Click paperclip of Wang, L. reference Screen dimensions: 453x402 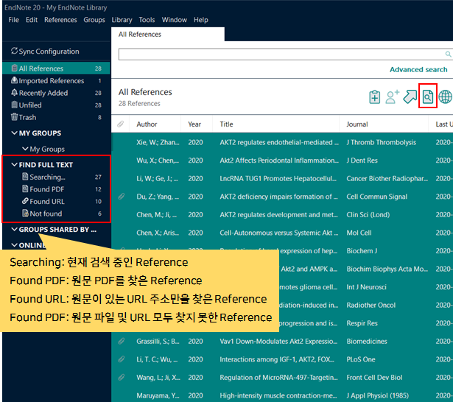pos(121,378)
